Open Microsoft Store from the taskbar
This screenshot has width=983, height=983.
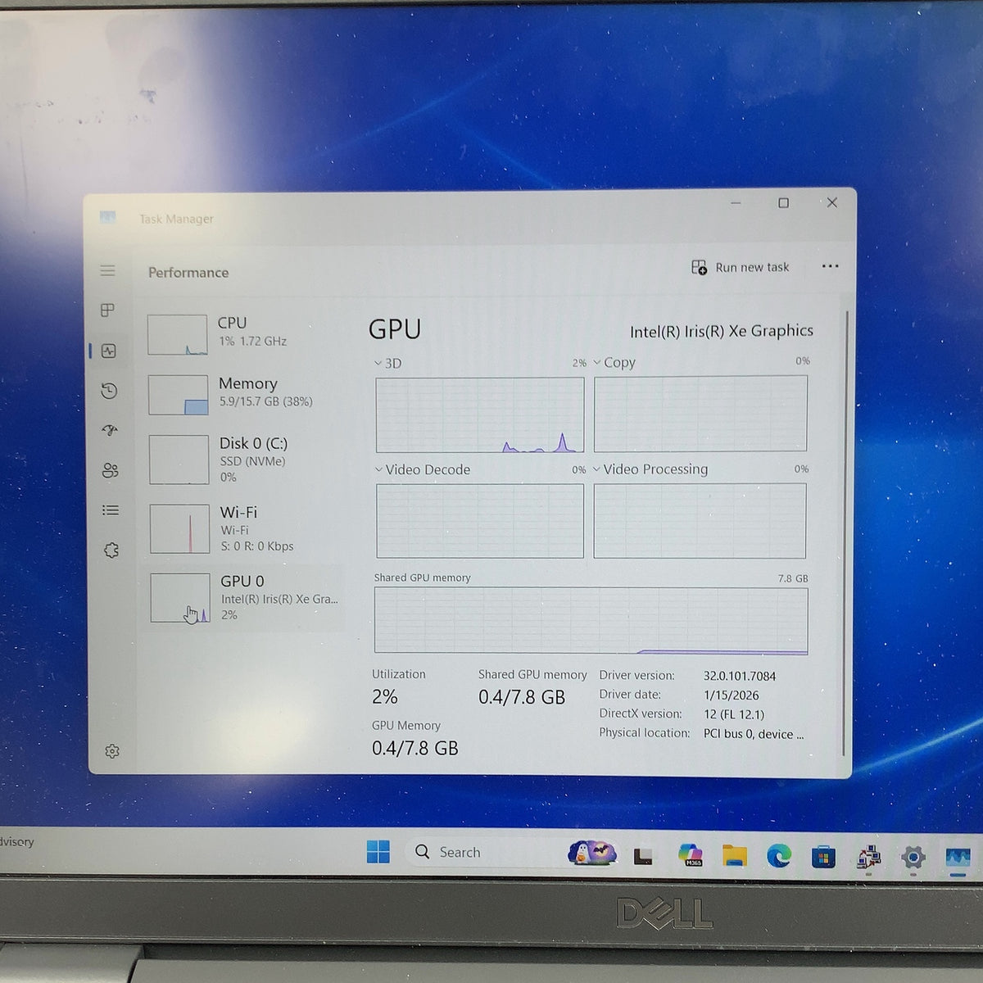pyautogui.click(x=823, y=857)
